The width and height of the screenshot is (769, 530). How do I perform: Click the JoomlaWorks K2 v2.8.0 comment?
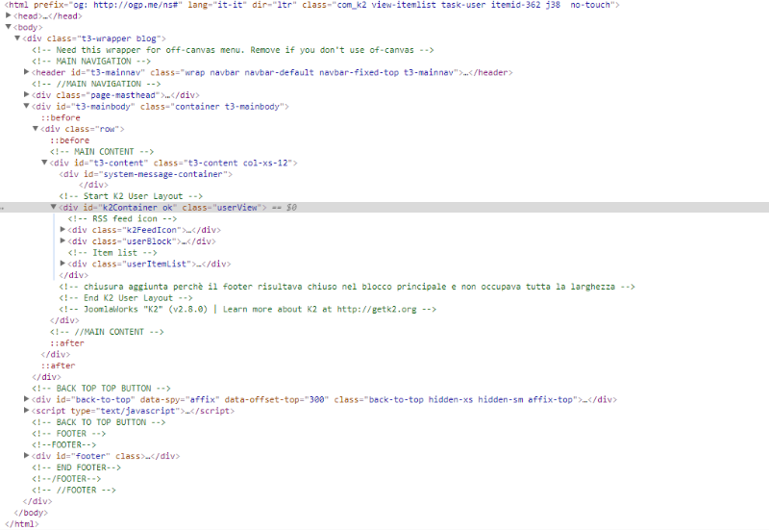pos(248,309)
